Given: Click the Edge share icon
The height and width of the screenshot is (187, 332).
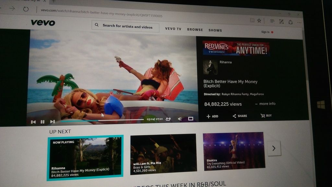Looking at the screenshot, I should 290,22.
